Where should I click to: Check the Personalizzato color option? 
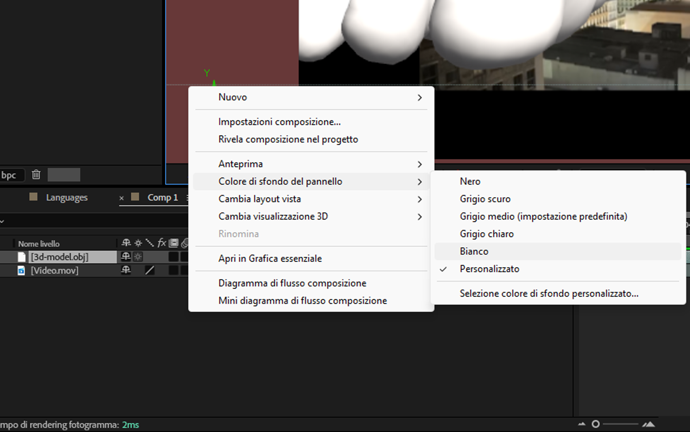point(489,269)
